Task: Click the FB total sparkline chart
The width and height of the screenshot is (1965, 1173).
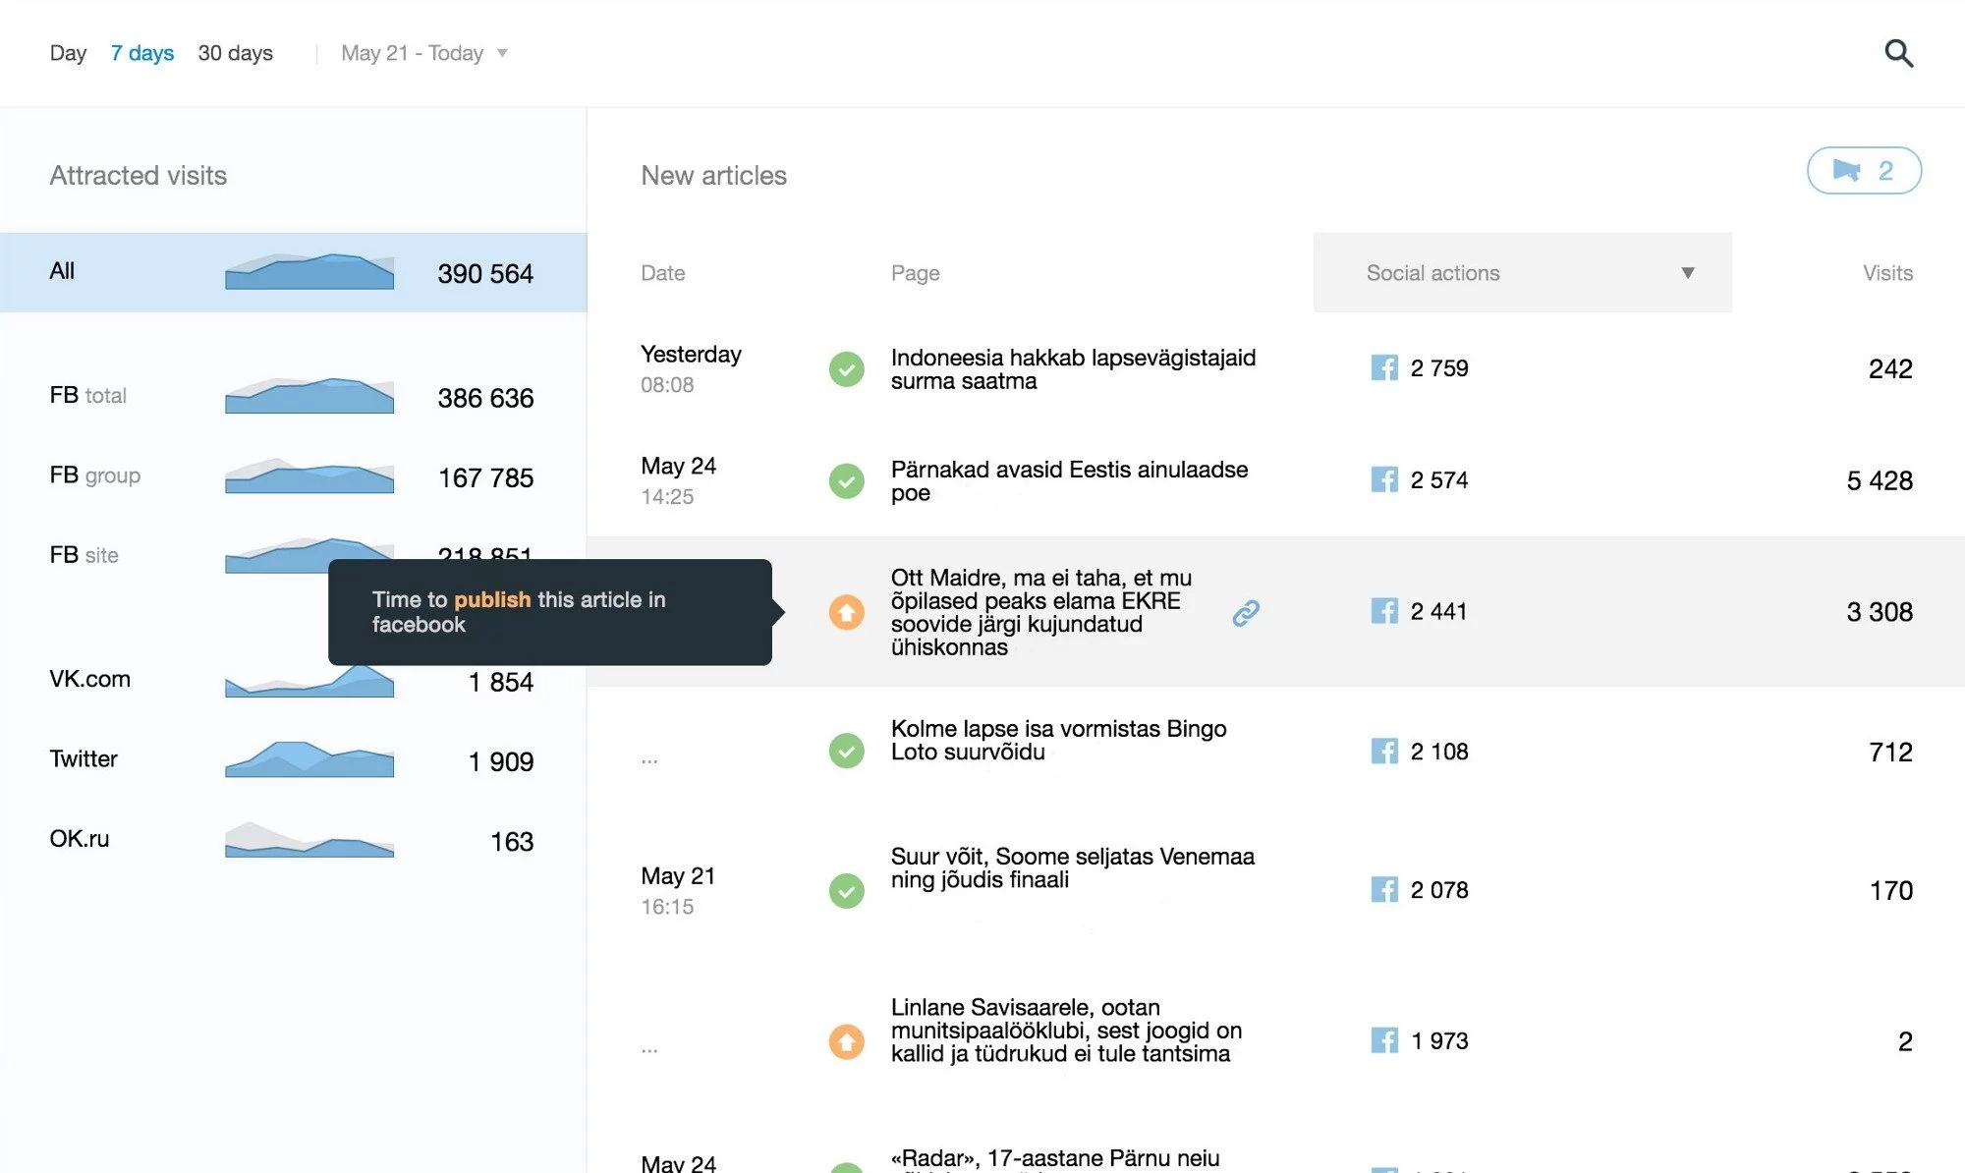Action: click(309, 396)
